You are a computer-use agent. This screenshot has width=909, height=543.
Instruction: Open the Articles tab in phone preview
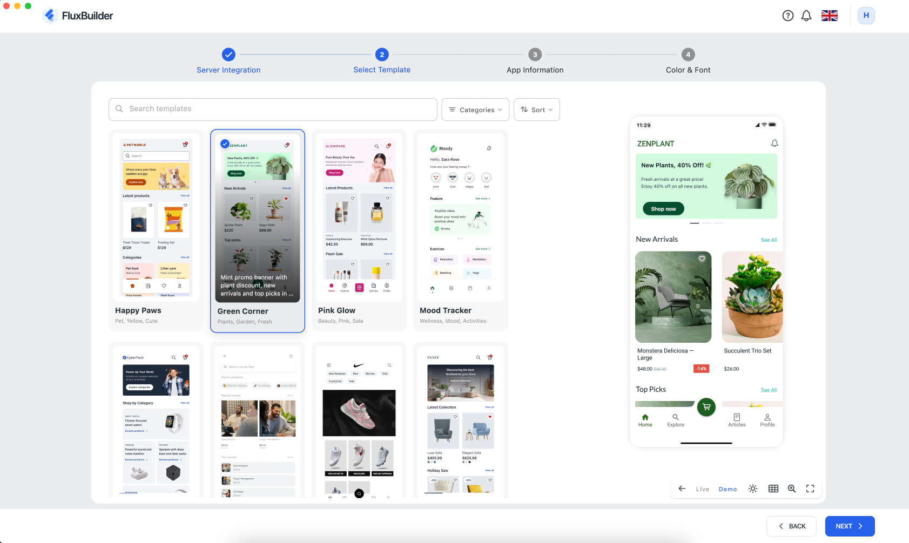click(737, 420)
